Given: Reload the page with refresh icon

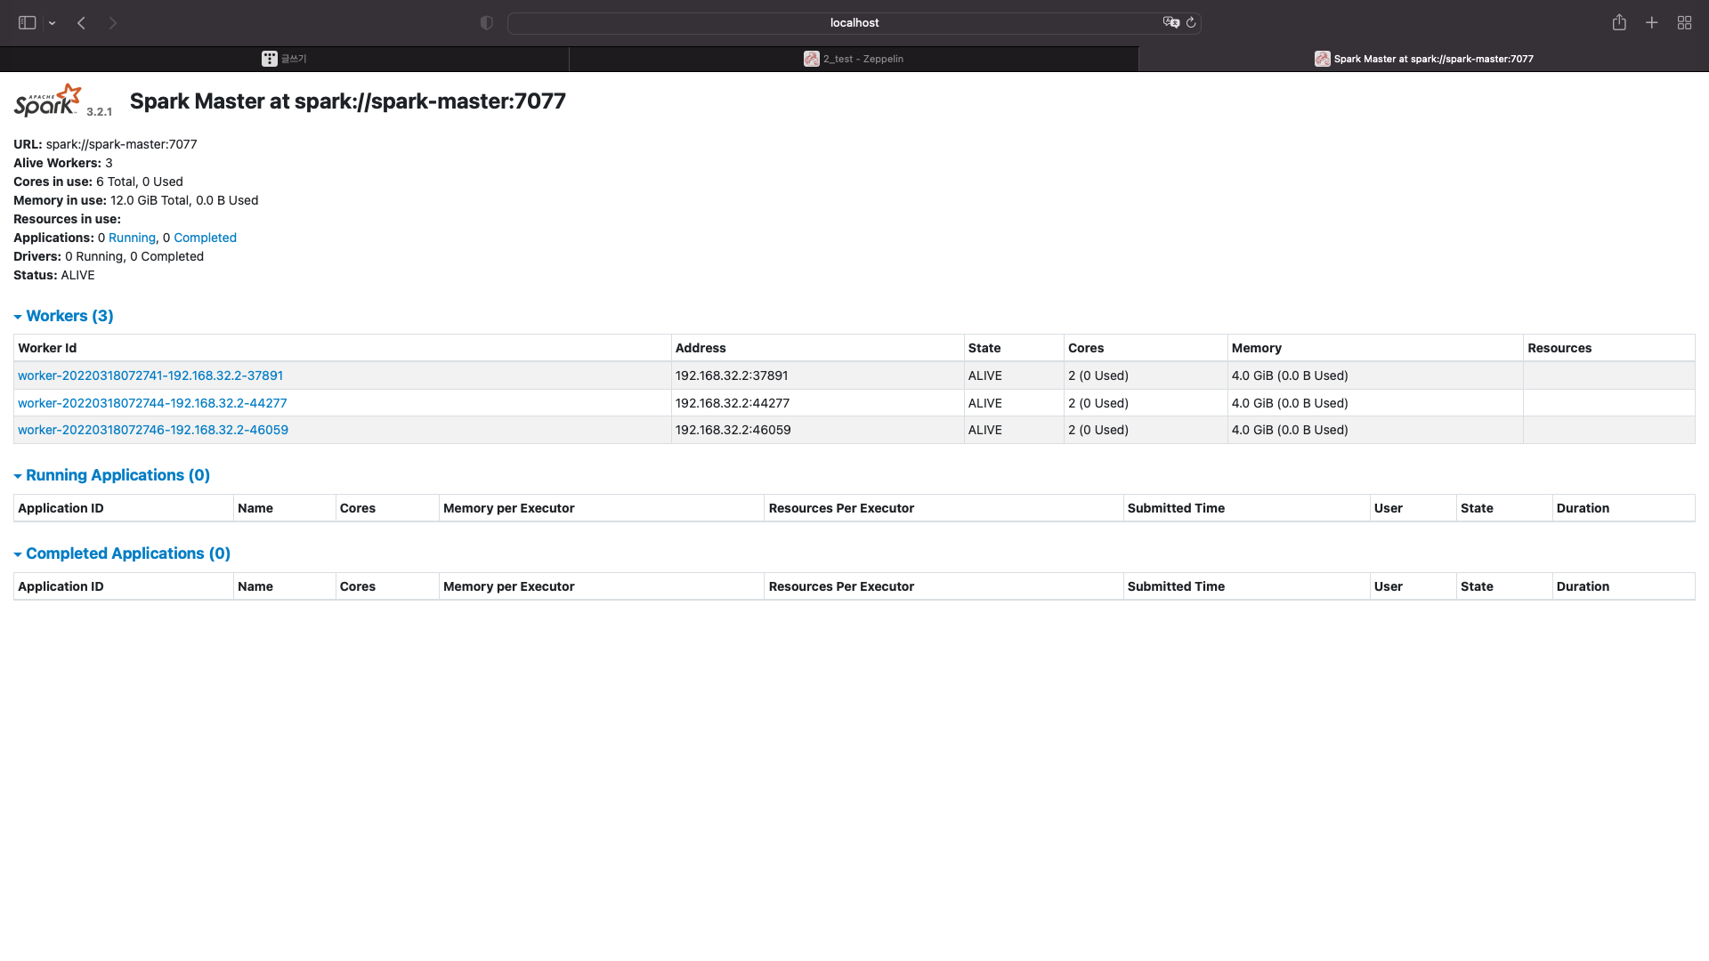Looking at the screenshot, I should tap(1191, 23).
